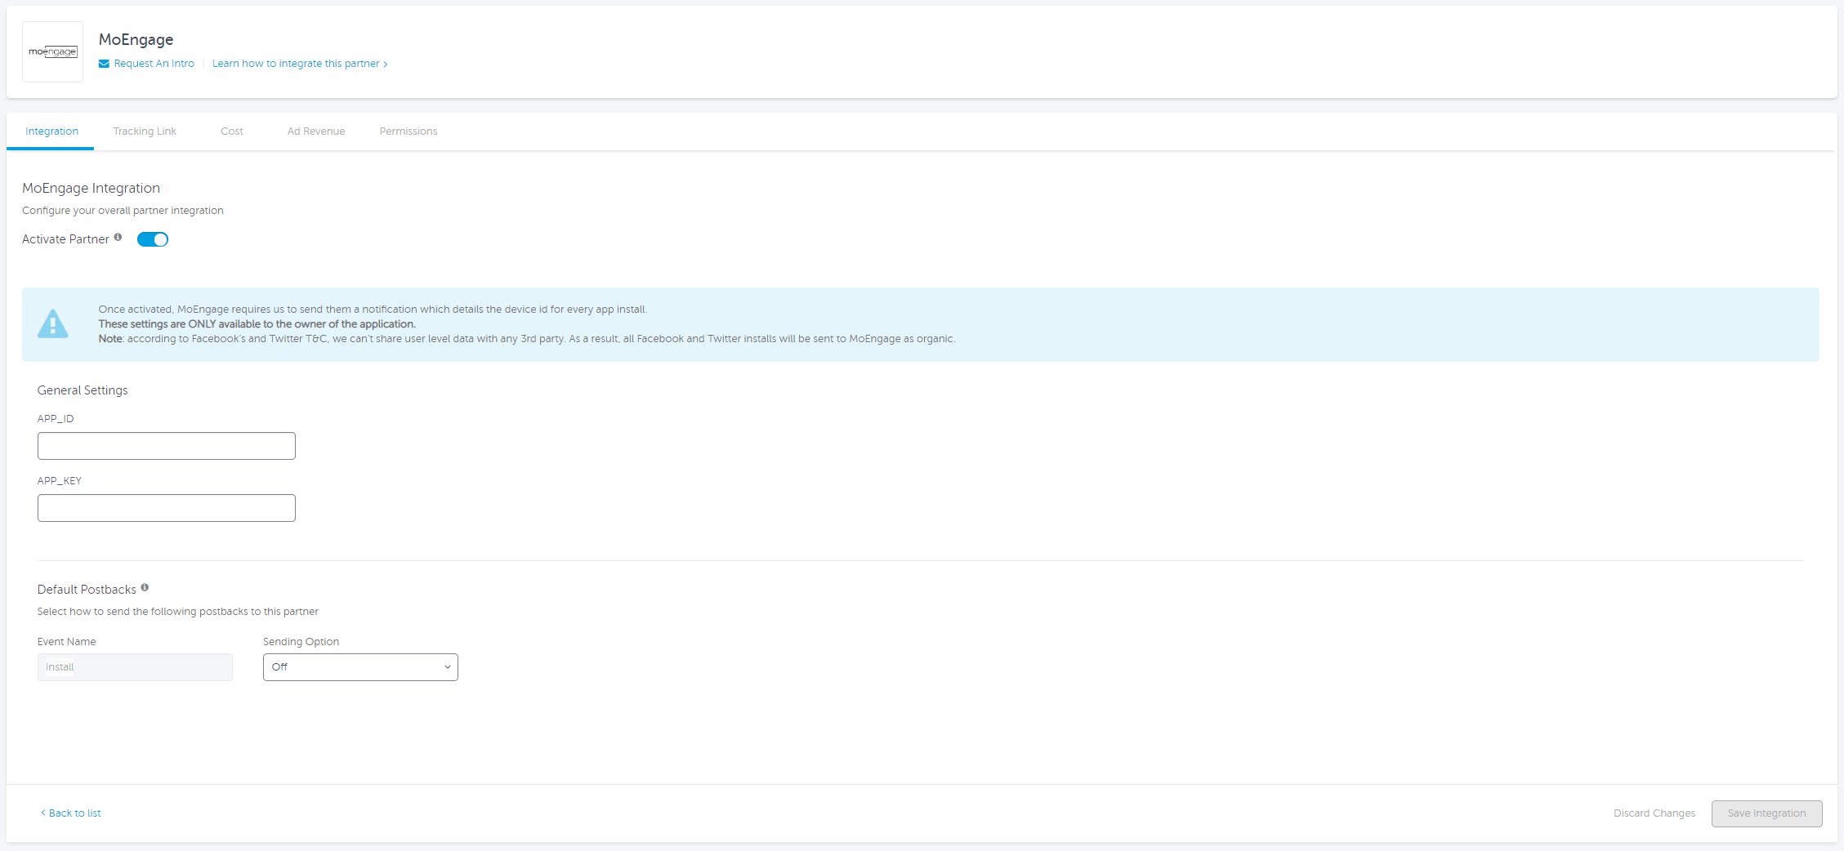This screenshot has width=1844, height=851.
Task: Click the Save Integration button
Action: pyautogui.click(x=1767, y=813)
